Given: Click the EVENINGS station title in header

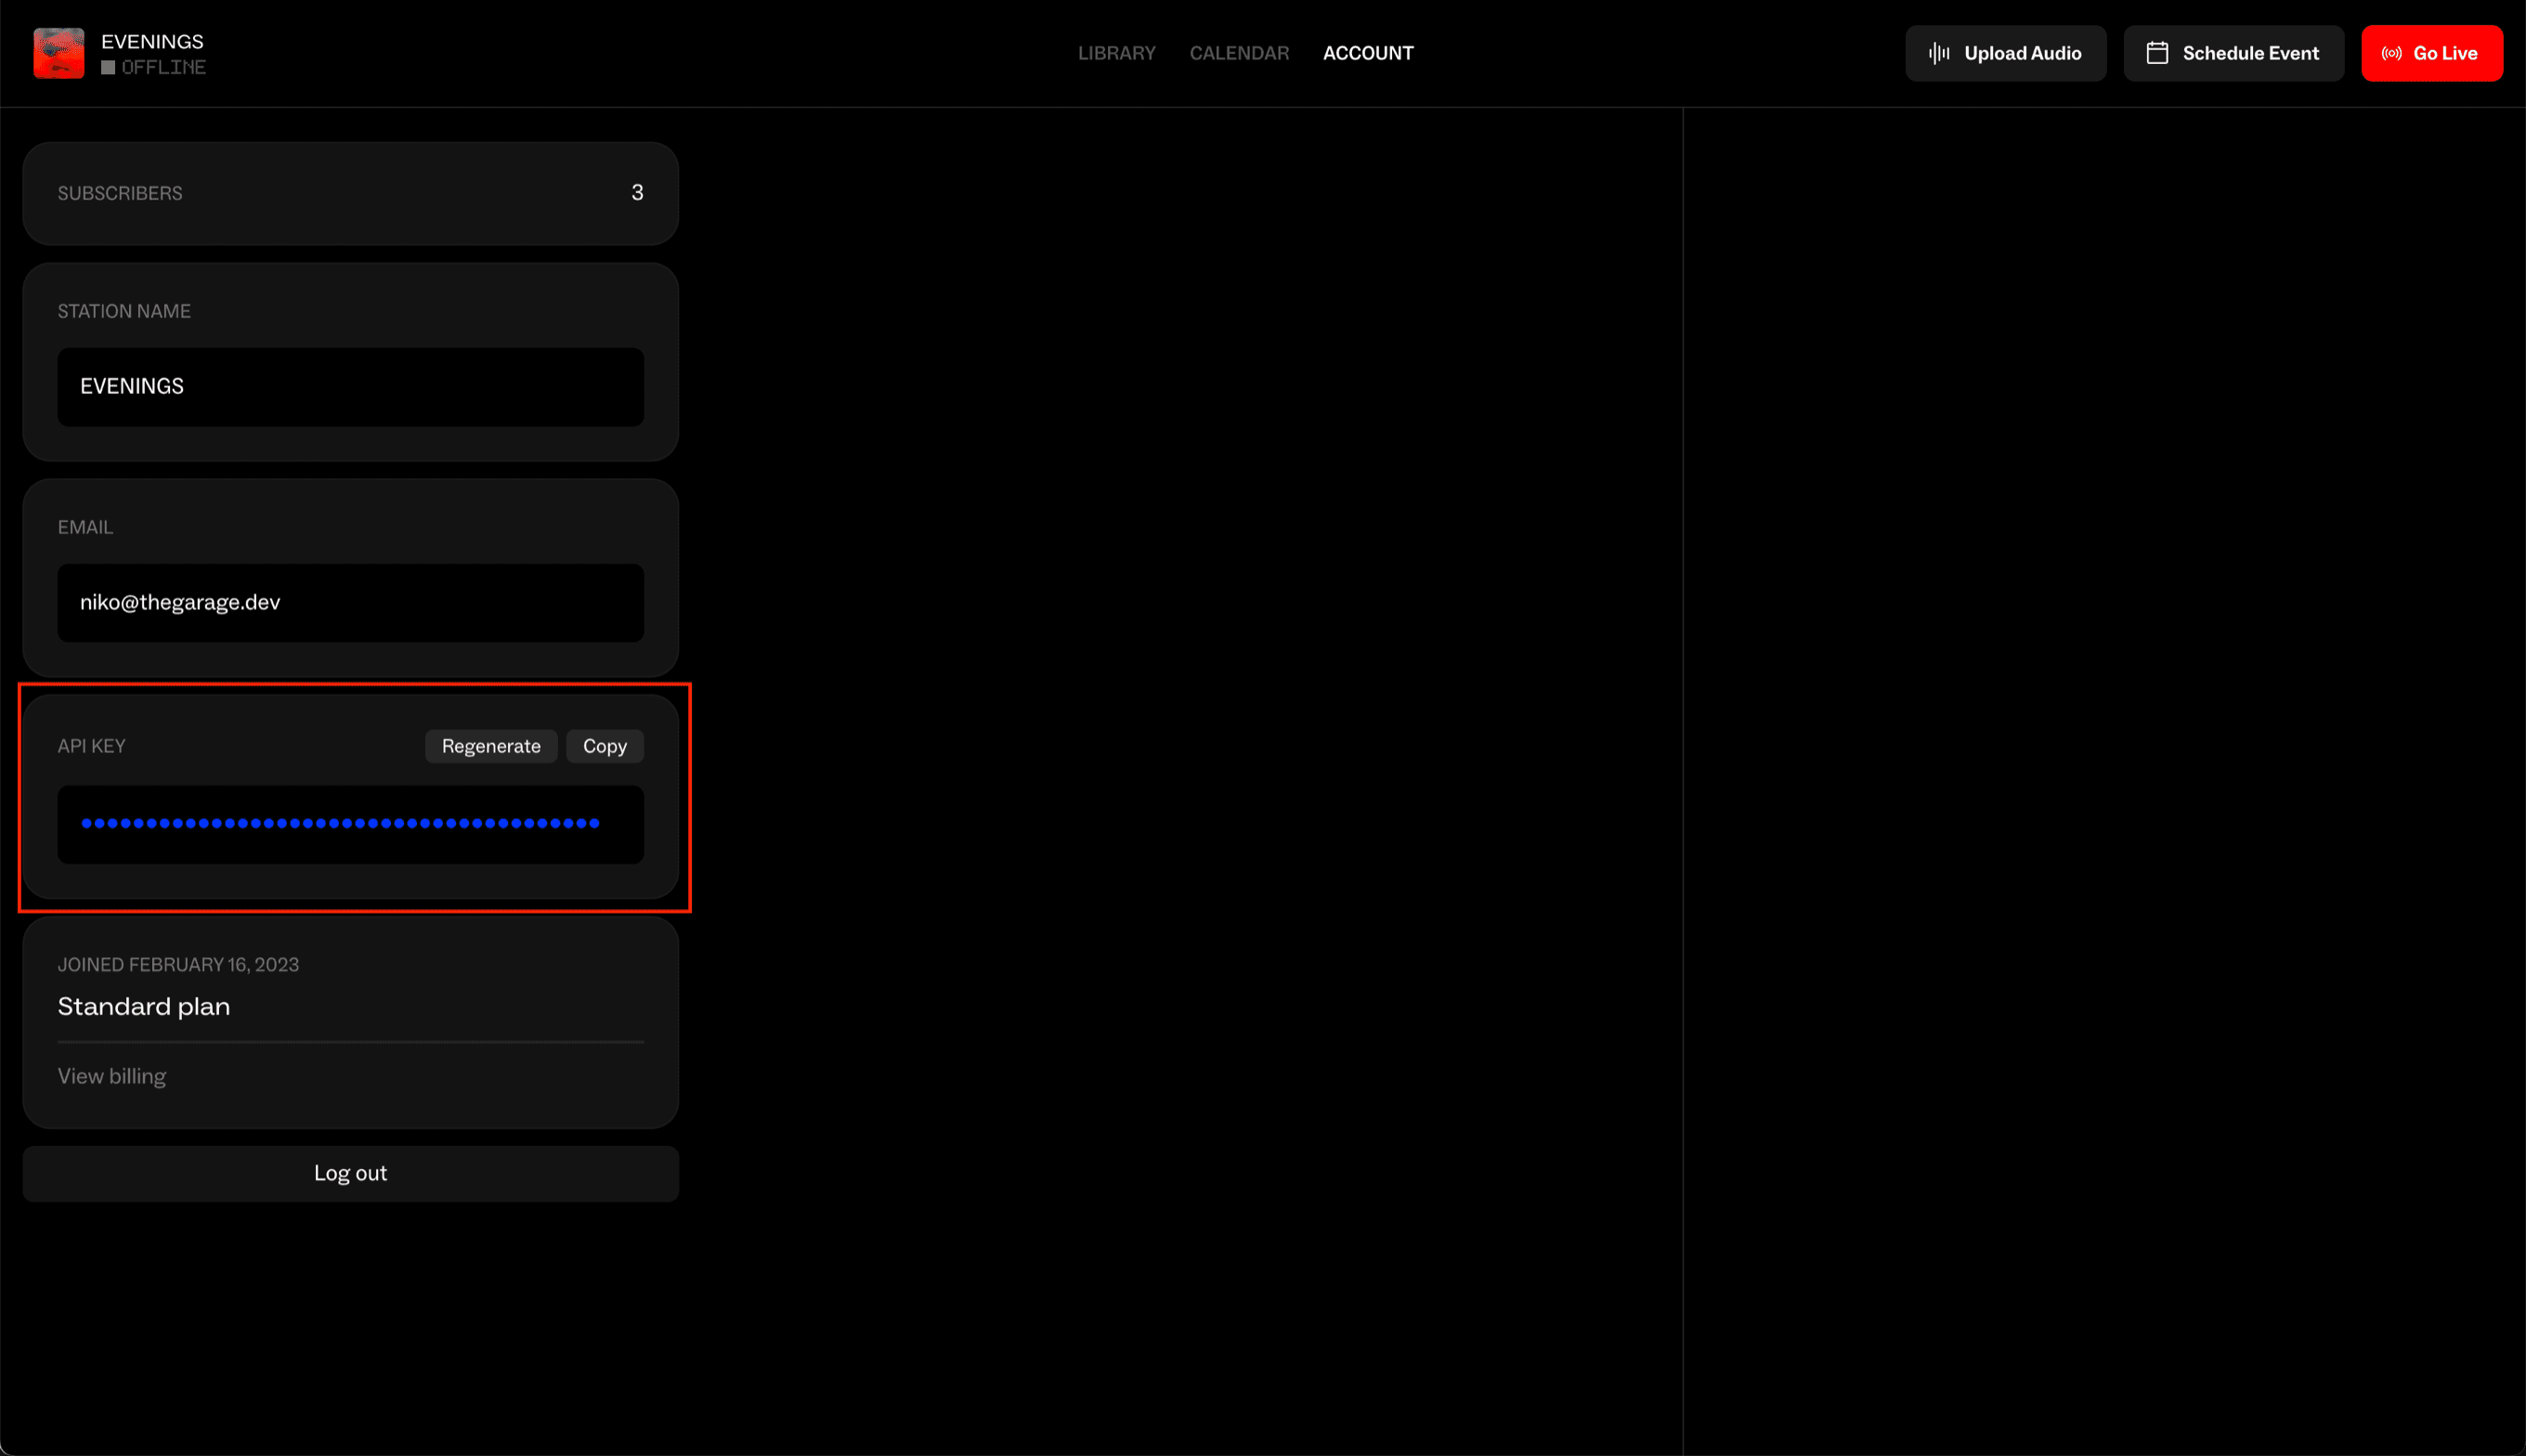Looking at the screenshot, I should tap(152, 41).
